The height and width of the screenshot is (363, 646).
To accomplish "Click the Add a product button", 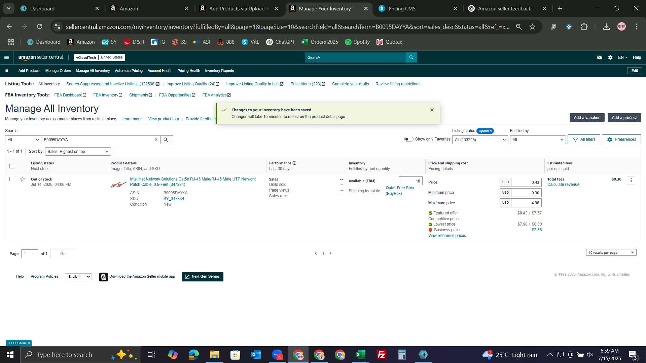I will tap(624, 118).
